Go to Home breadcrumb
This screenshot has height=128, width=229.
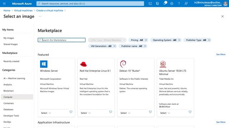[7, 10]
